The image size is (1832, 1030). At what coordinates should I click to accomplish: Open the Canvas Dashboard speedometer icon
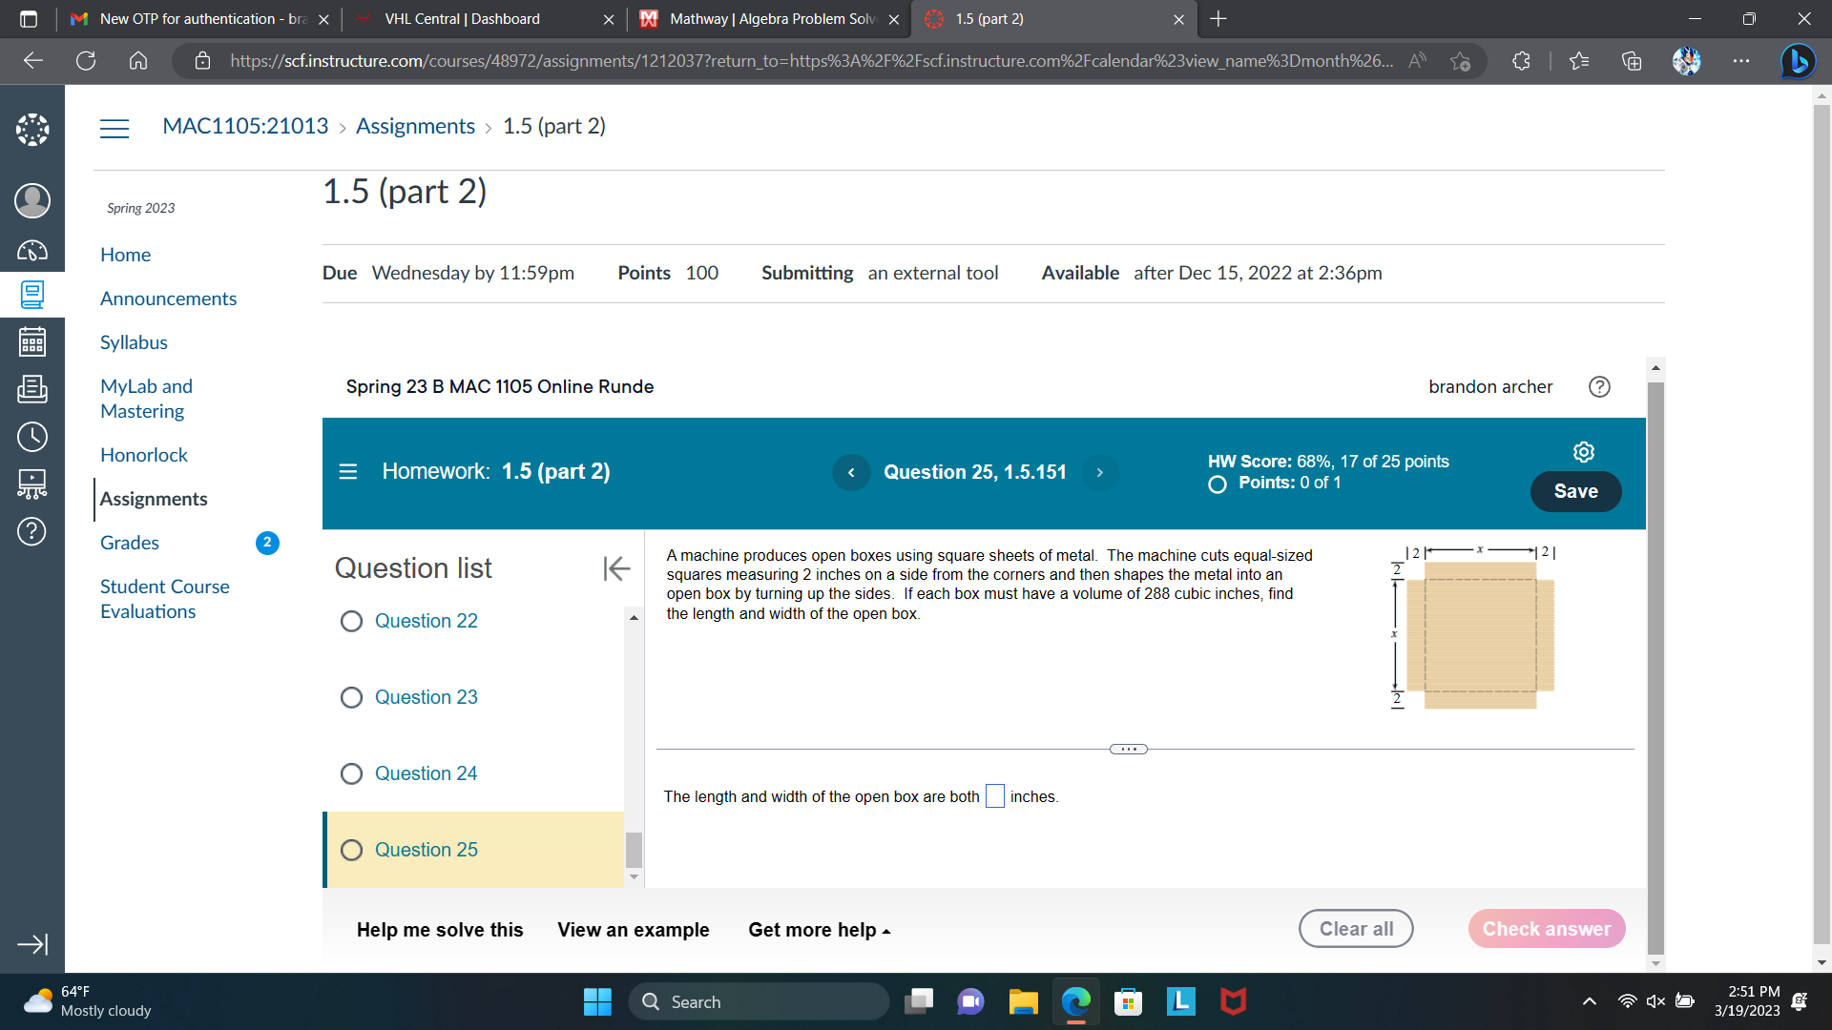31,250
